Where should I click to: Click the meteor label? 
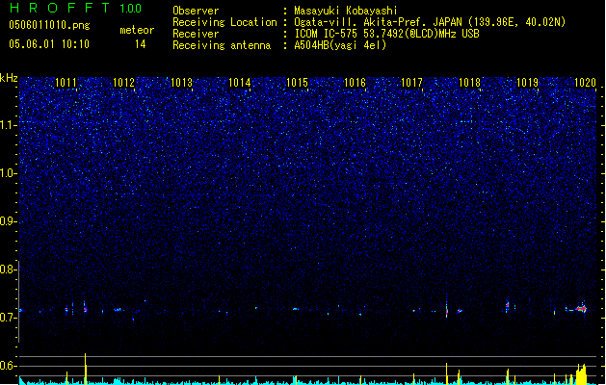[137, 30]
